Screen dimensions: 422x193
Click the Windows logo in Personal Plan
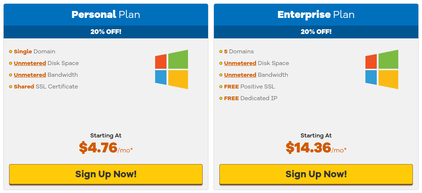(172, 69)
